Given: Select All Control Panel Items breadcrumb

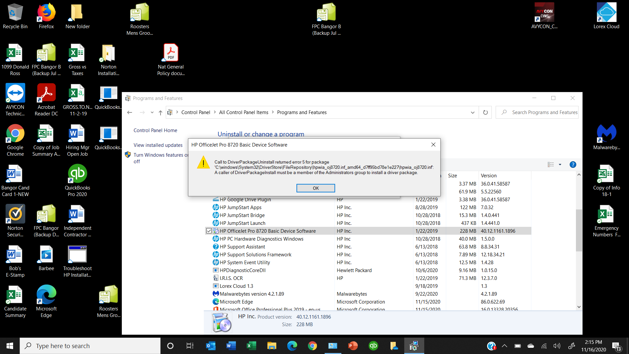Looking at the screenshot, I should pos(243,112).
